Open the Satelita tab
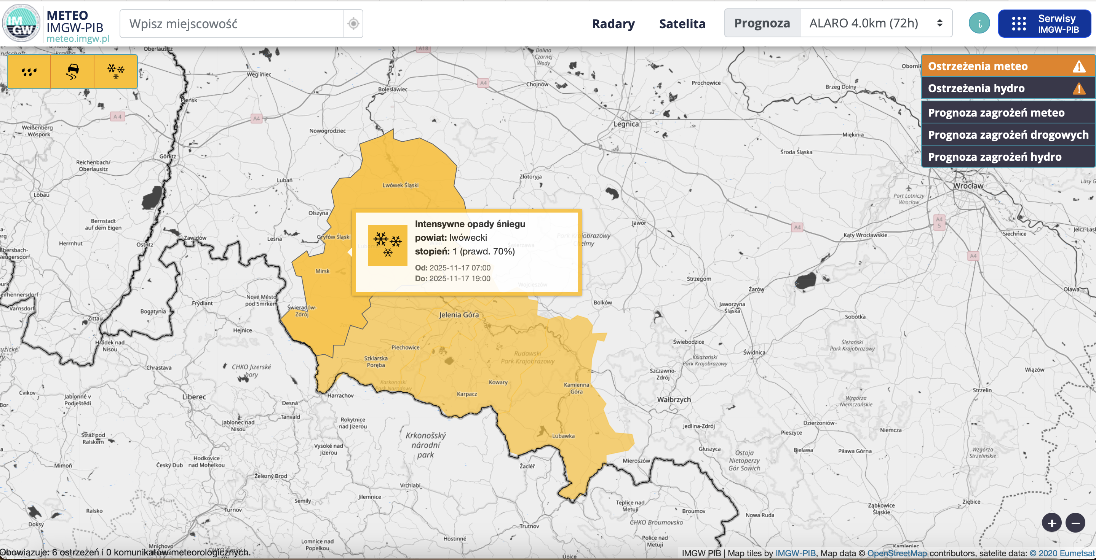This screenshot has height=560, width=1096. click(x=682, y=24)
